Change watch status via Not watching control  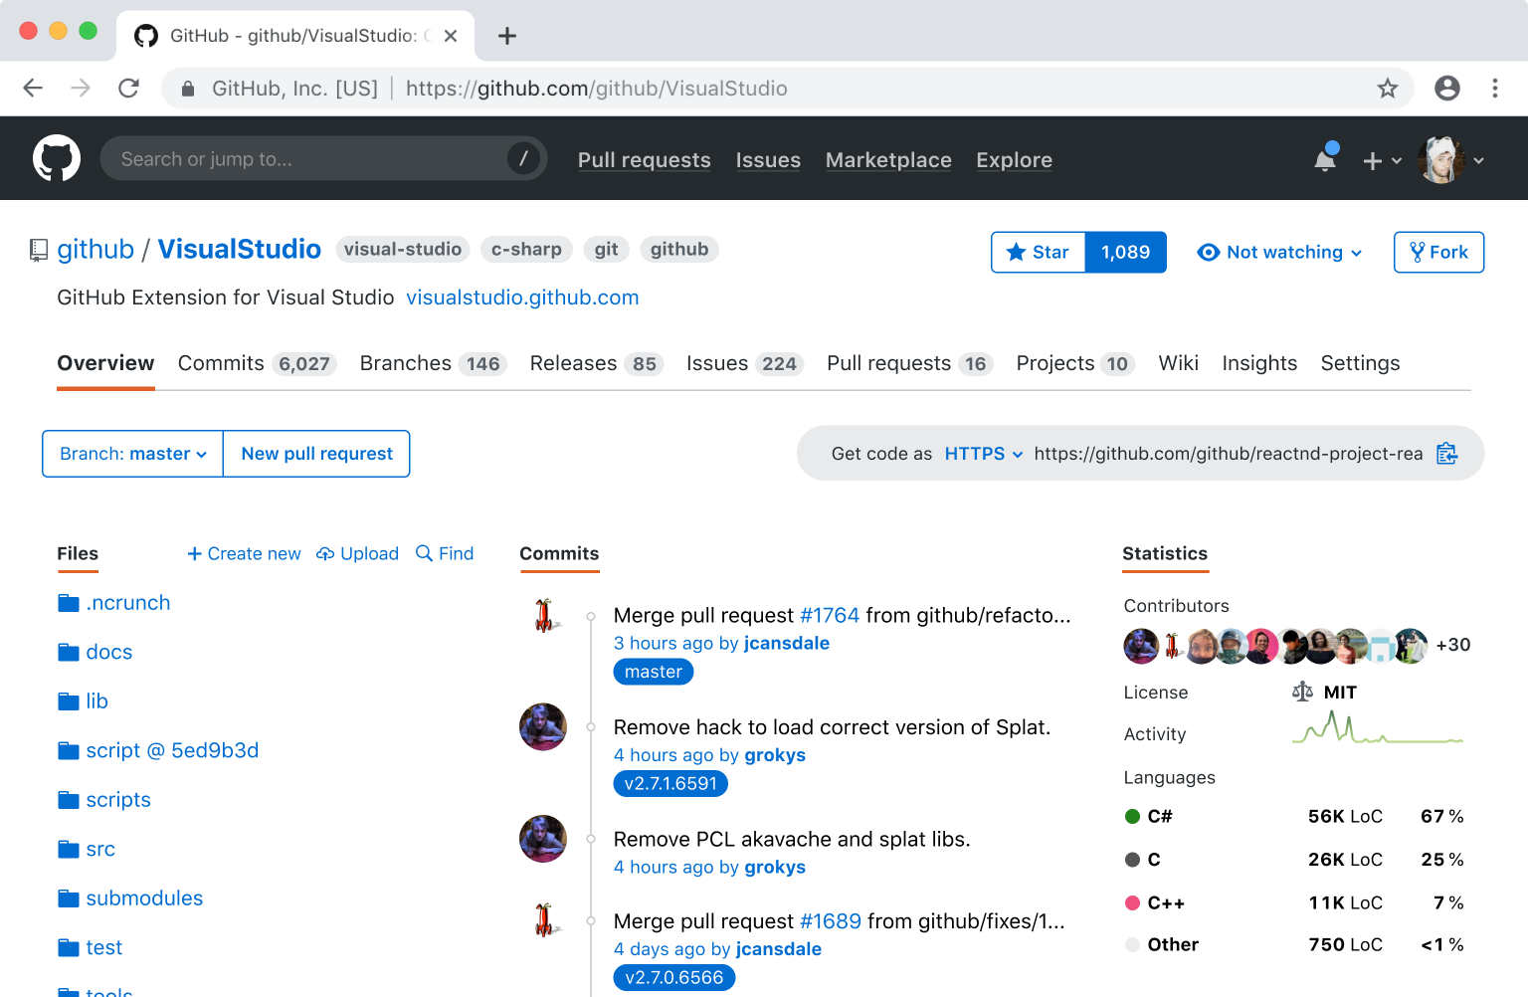[1279, 252]
